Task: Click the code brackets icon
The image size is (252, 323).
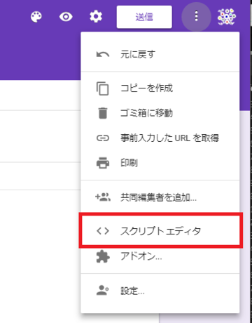Action: coord(103,231)
